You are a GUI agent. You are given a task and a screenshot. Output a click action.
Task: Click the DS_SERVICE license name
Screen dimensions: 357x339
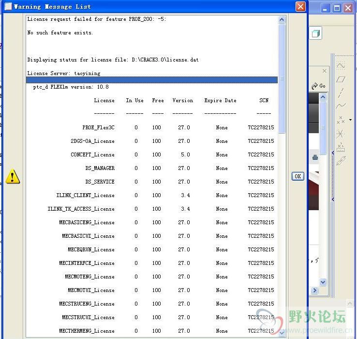coord(100,182)
